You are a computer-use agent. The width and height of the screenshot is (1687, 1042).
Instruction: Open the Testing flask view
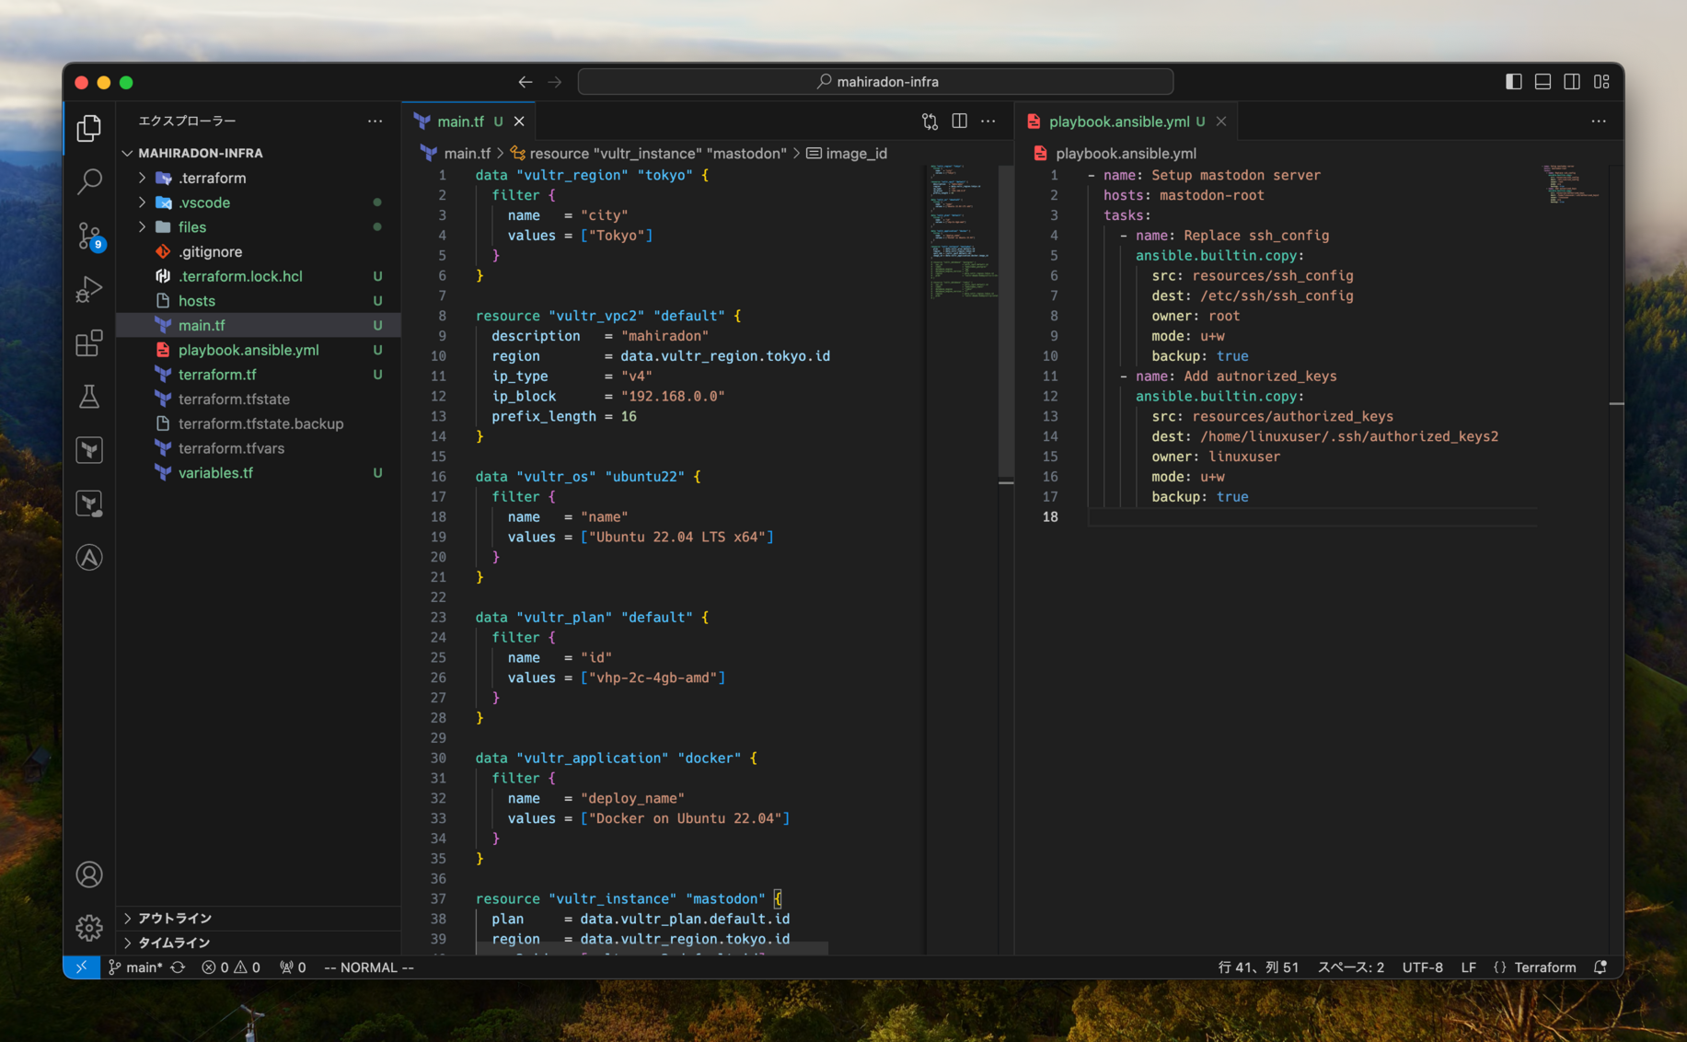pos(89,397)
